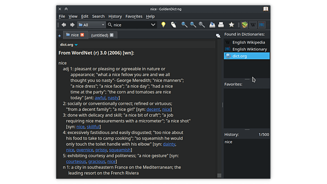Click the forward navigation arrow
The image size is (327, 184).
click(72, 25)
